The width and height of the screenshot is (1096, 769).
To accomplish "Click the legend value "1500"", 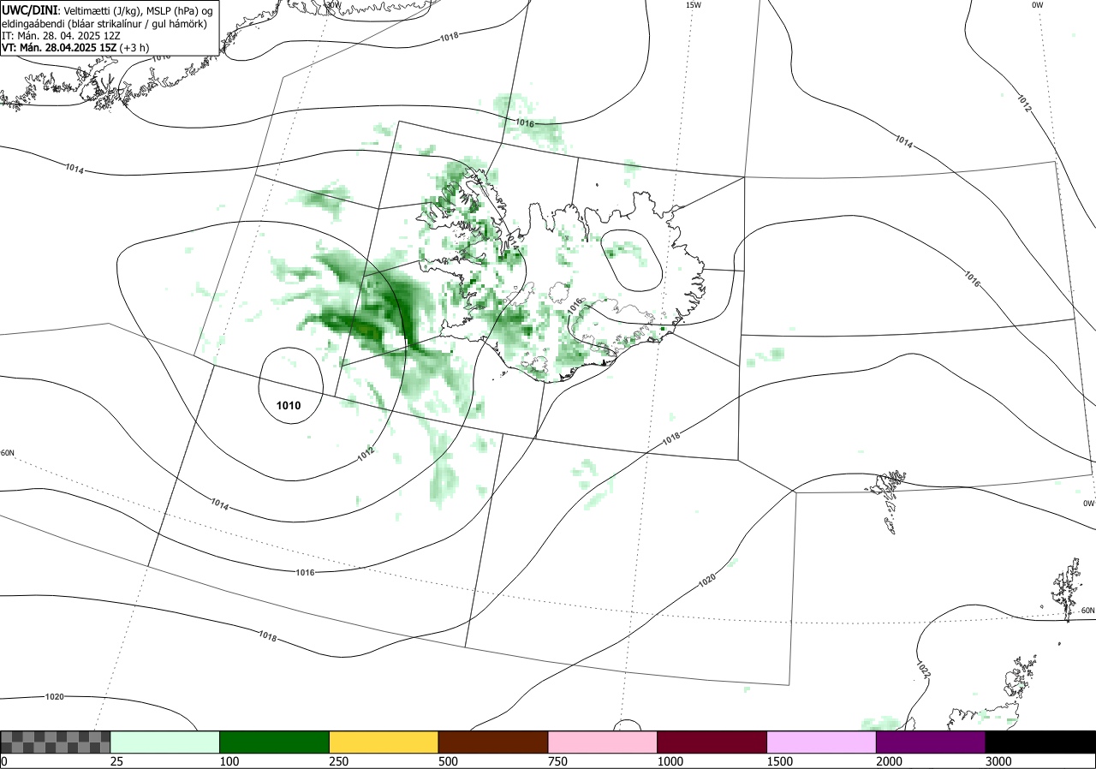I will pos(780,761).
